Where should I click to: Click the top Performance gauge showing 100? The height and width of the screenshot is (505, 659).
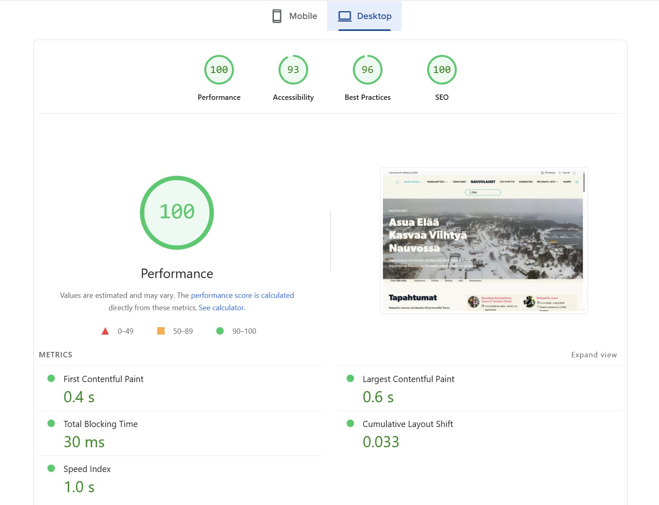(219, 70)
